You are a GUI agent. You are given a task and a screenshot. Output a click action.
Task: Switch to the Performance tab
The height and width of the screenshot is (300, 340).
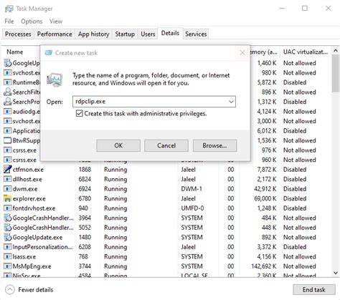[55, 34]
